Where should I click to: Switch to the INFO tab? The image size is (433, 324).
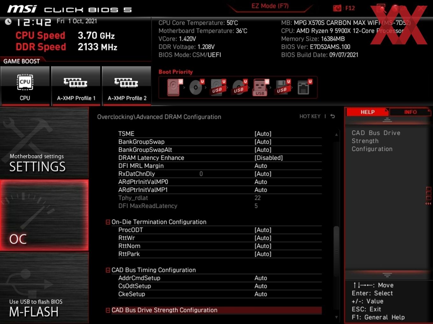[410, 112]
